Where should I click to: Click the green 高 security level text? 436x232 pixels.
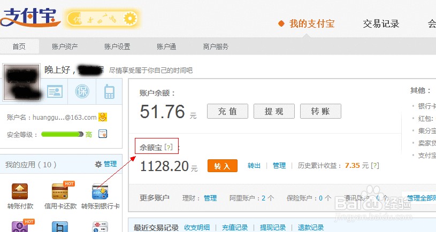pyautogui.click(x=89, y=135)
